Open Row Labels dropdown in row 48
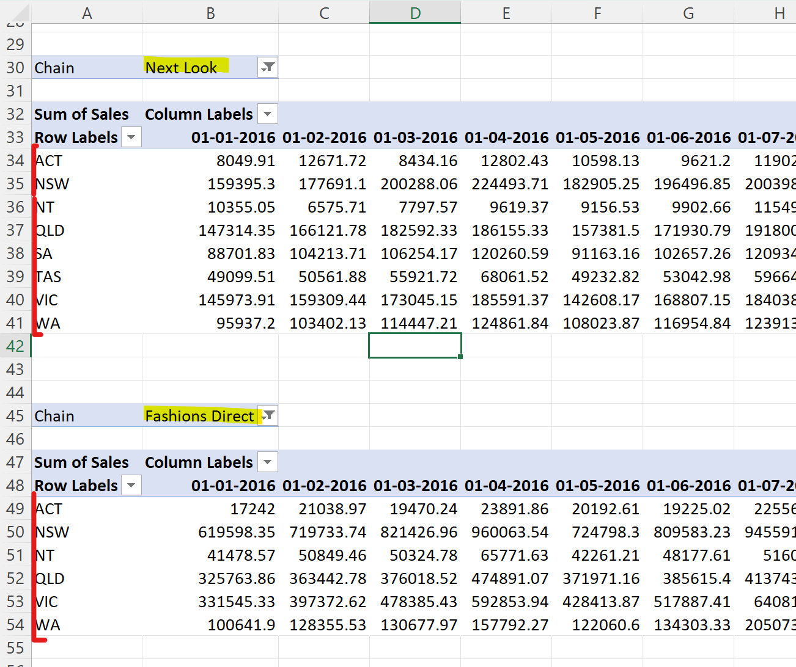This screenshot has height=667, width=796. pyautogui.click(x=131, y=485)
